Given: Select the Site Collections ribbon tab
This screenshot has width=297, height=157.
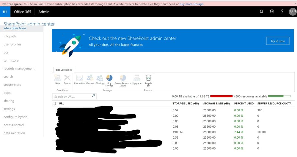Looking at the screenshot, I should (64, 70).
